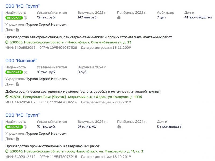This screenshot has width=215, height=161.
Task: Open ООО "МС-Групп" with 57 млн руб. revenue
Action: pyautogui.click(x=23, y=115)
